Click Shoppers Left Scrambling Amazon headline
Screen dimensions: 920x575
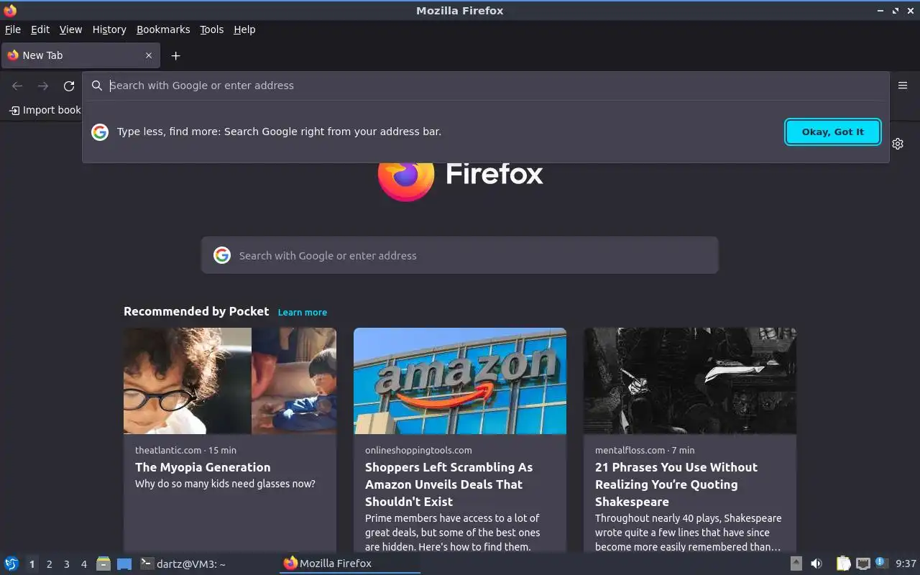point(449,484)
